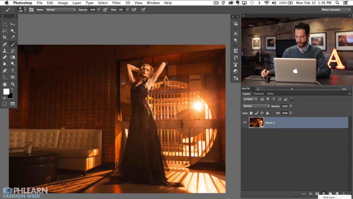Image resolution: width=353 pixels, height=199 pixels.
Task: Switch to the Channels tab
Action: 259,94
